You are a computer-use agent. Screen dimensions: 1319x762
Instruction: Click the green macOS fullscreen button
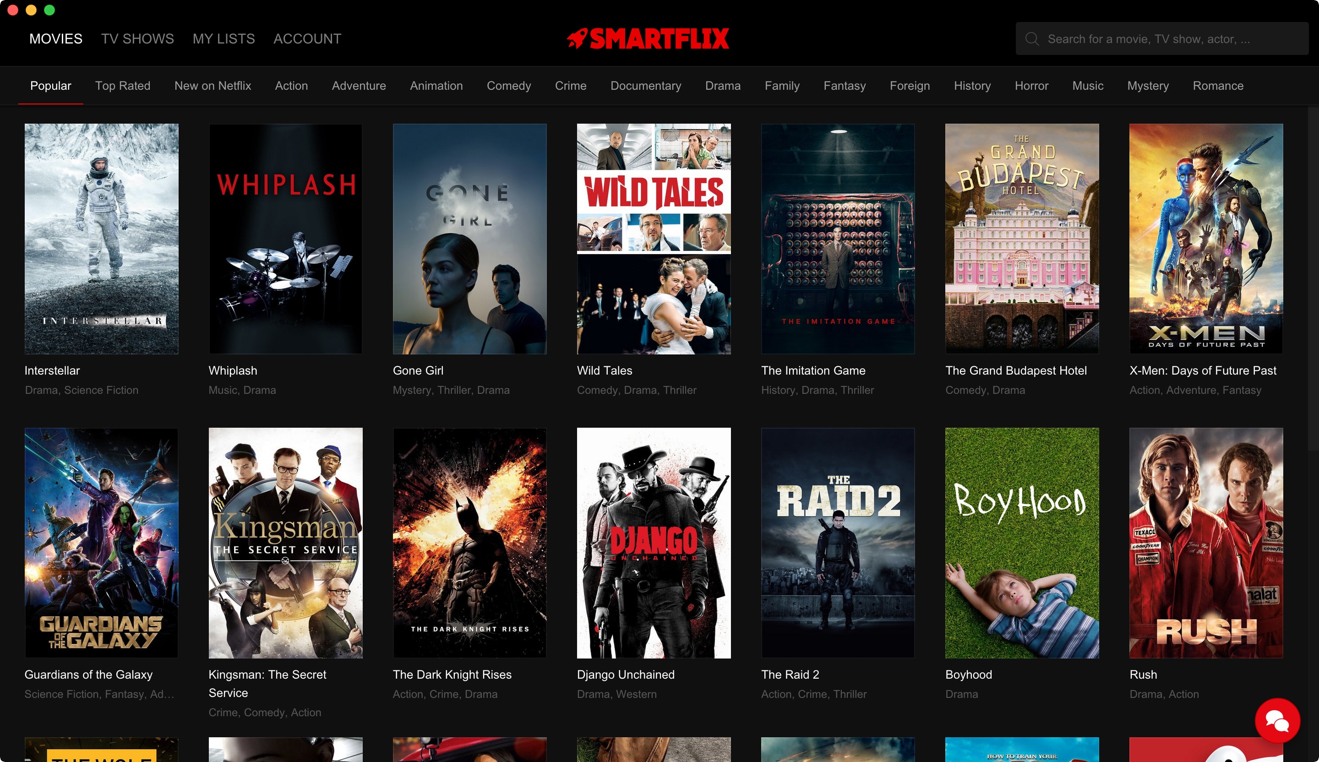click(49, 10)
